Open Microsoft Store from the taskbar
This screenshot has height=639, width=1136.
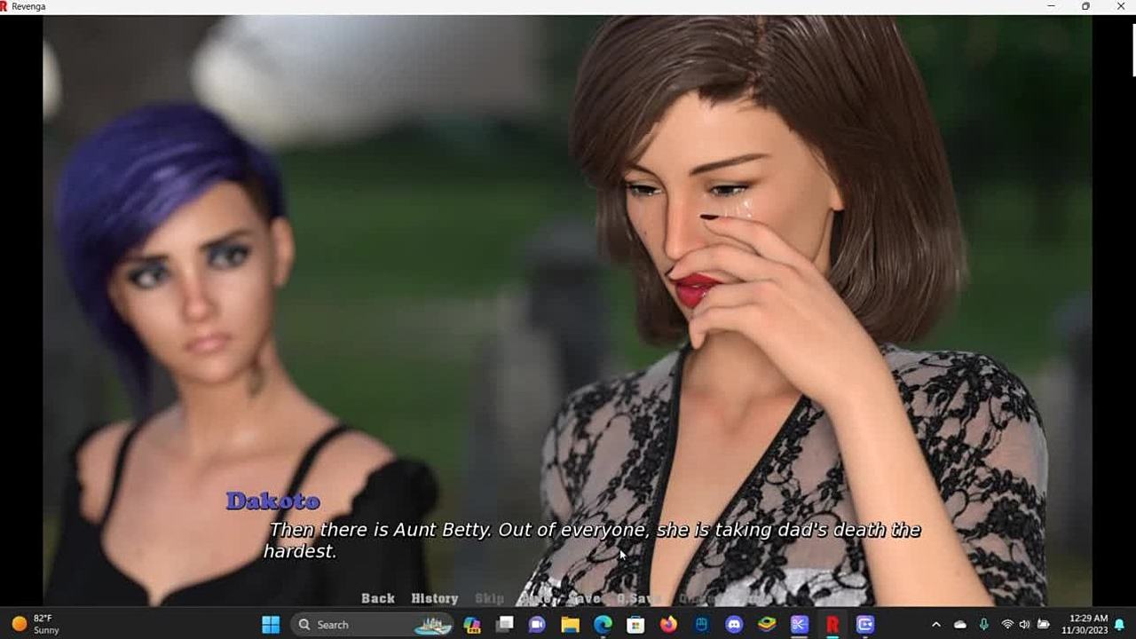click(x=635, y=625)
